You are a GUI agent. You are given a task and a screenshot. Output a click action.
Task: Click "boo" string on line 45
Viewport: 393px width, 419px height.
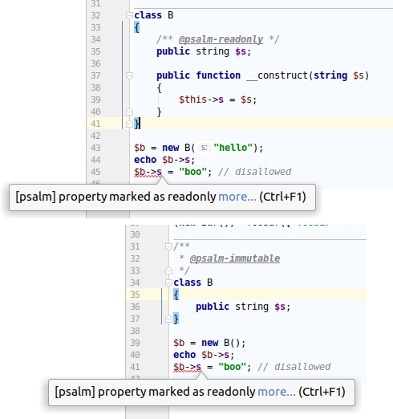point(192,172)
